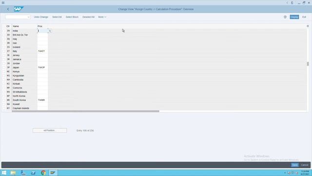Screen dimensions: 312x176
Task: Tick the Italy row checkbox
Action: [4, 51]
